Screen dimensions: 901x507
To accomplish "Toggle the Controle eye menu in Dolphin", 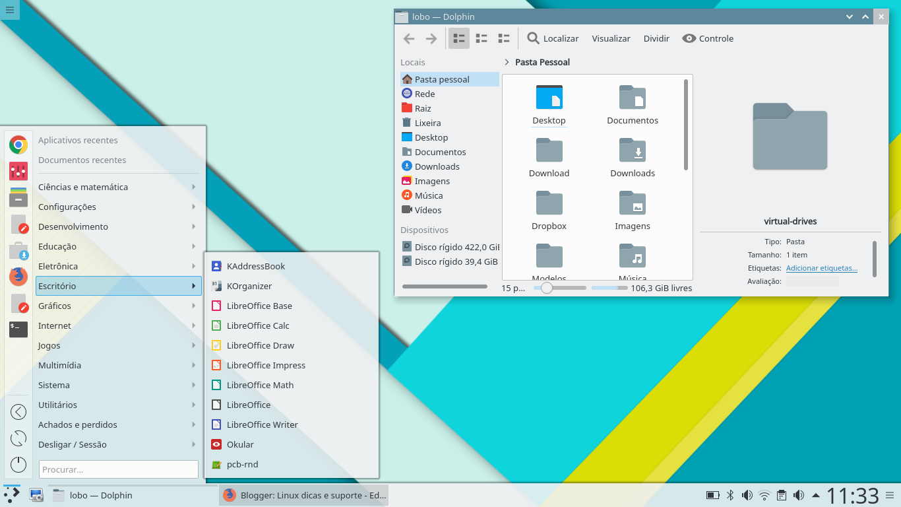I will (x=707, y=38).
